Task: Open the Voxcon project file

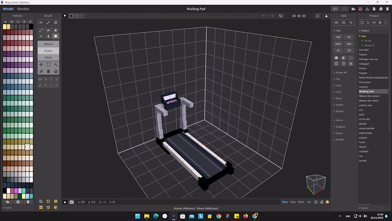Action: click(x=363, y=87)
